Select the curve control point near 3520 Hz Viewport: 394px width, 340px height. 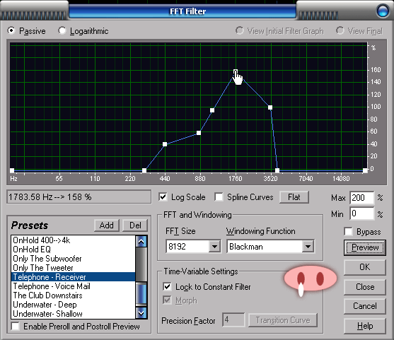click(270, 107)
